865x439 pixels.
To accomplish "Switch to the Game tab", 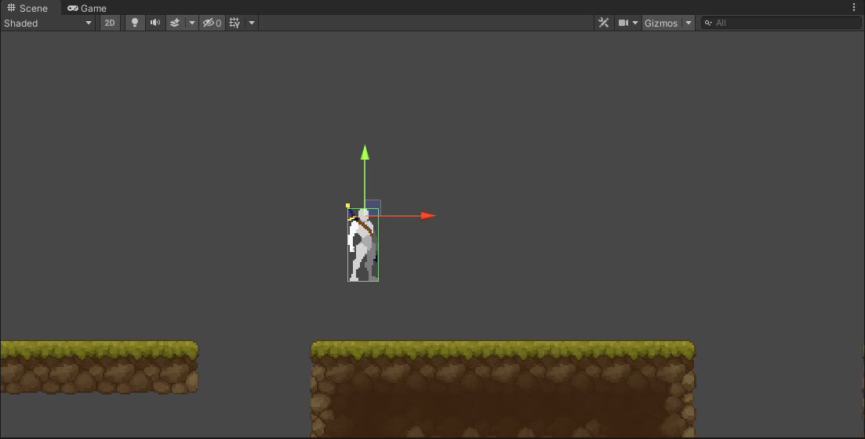I will click(x=86, y=9).
